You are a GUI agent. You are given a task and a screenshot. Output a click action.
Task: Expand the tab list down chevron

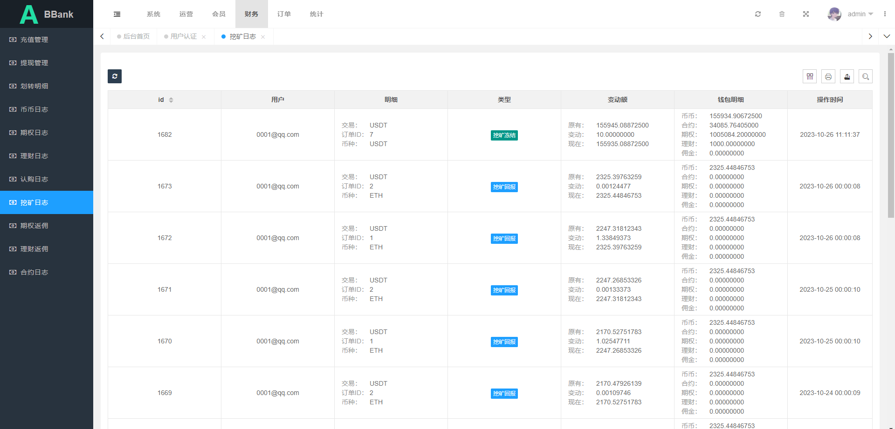[887, 36]
